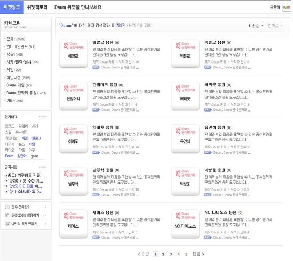Click the 위젯 200% 활용하기 document icon
The image size is (293, 261).
point(7,215)
